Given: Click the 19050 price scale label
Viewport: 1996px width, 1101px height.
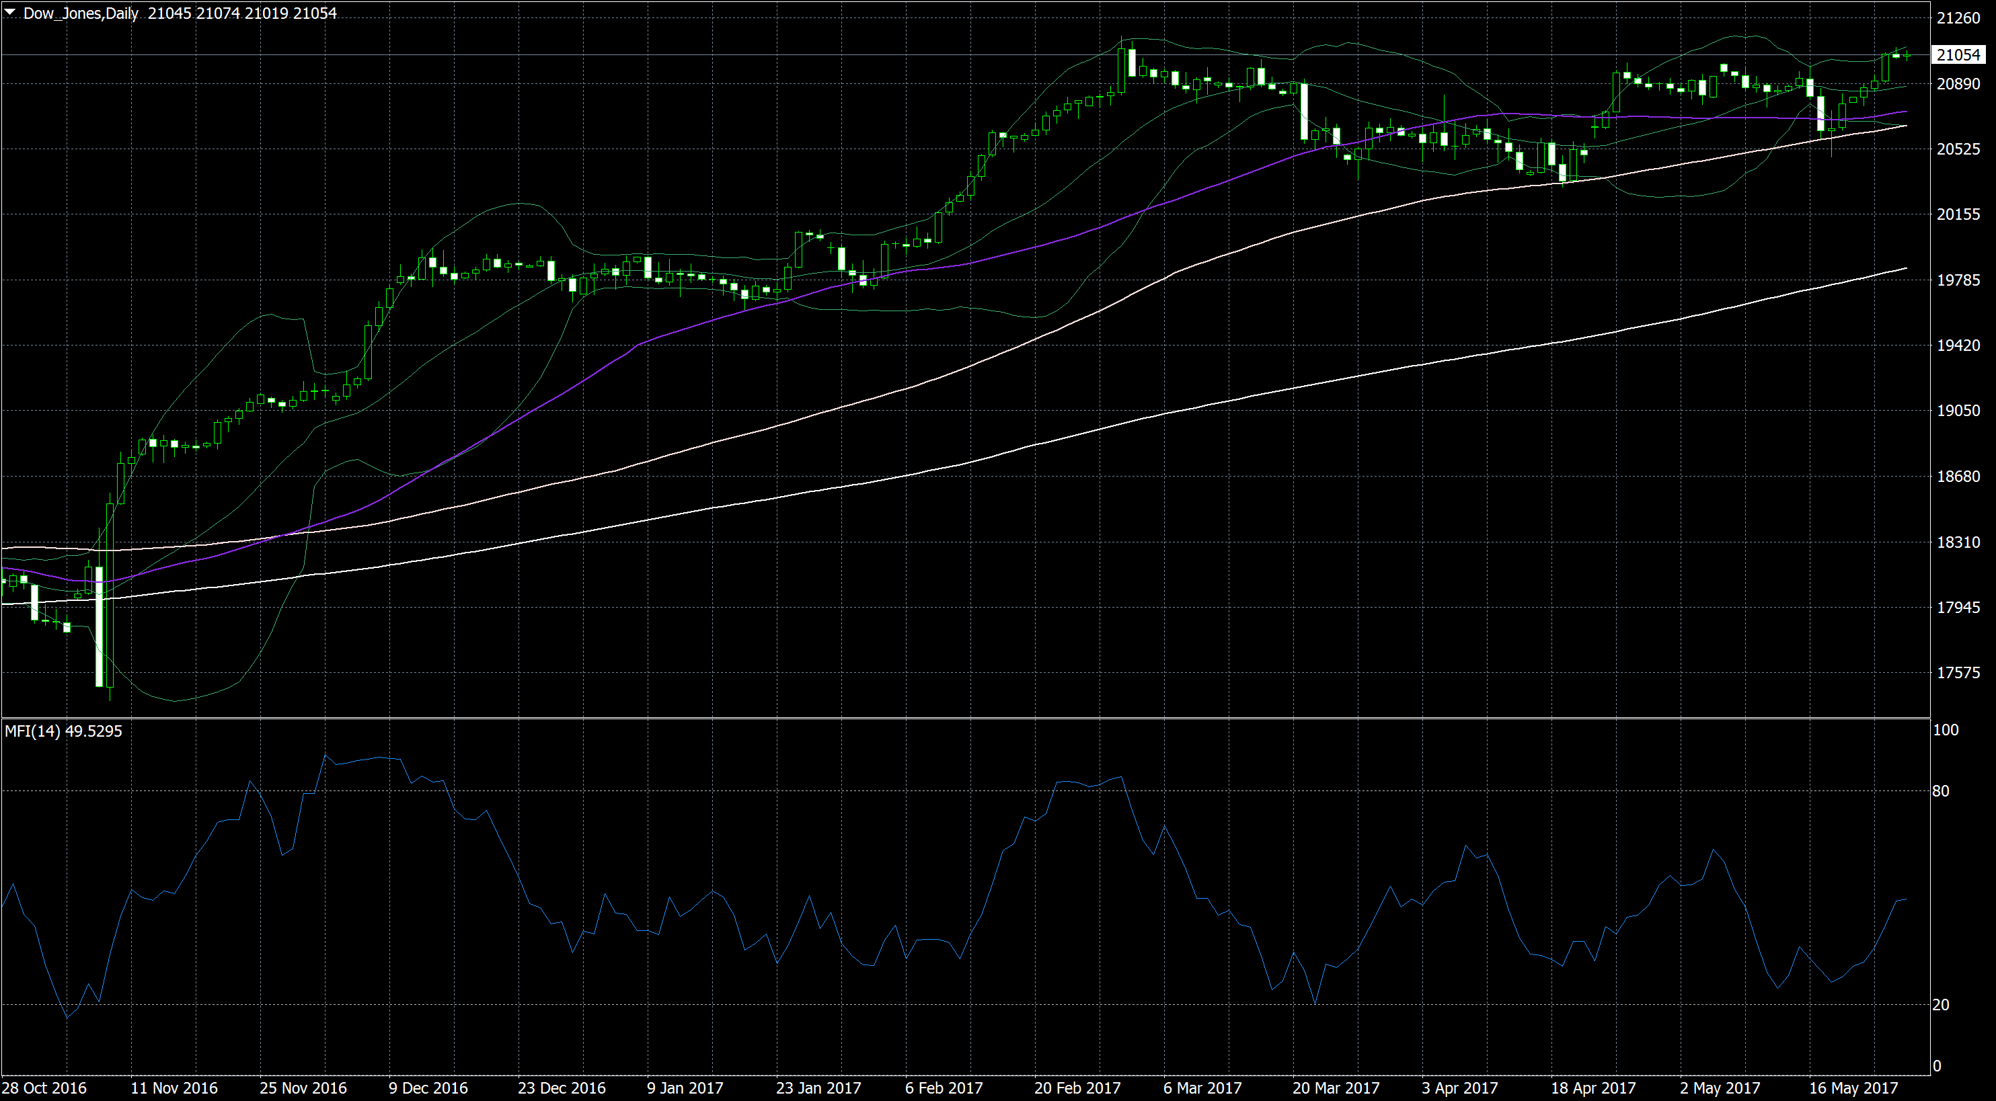Looking at the screenshot, I should click(x=1958, y=411).
